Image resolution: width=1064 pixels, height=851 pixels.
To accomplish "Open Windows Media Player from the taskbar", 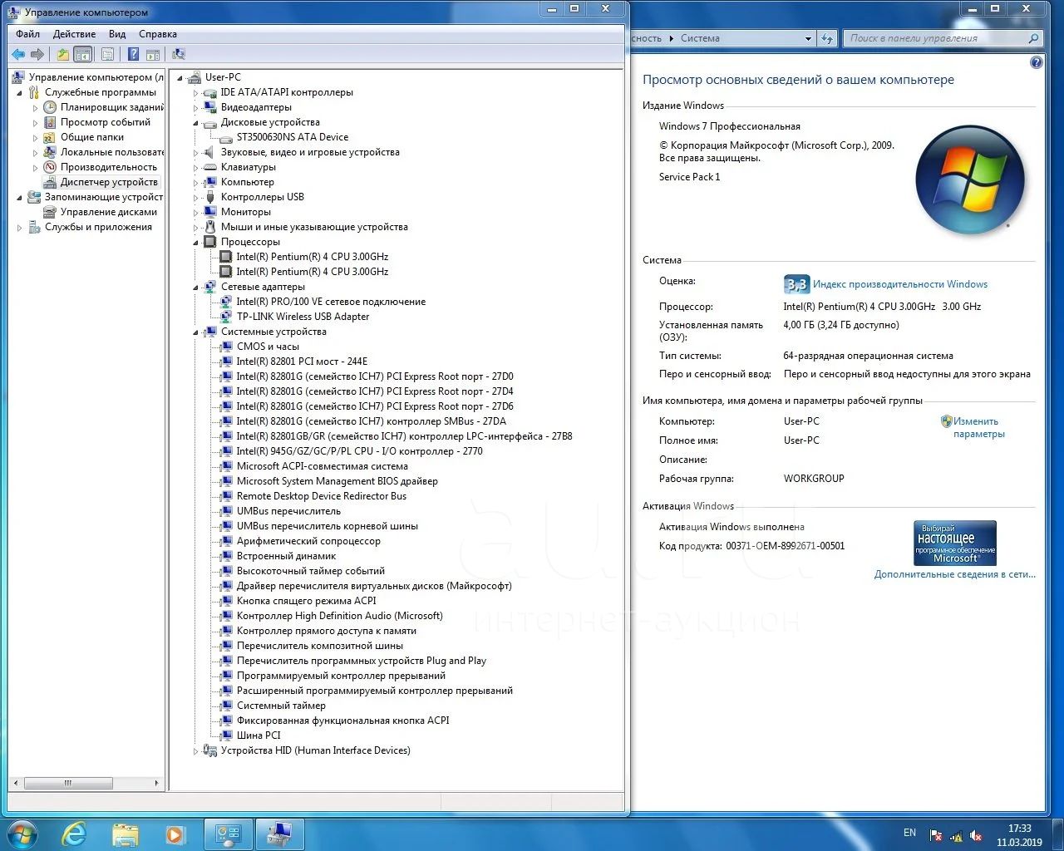I will pyautogui.click(x=175, y=834).
